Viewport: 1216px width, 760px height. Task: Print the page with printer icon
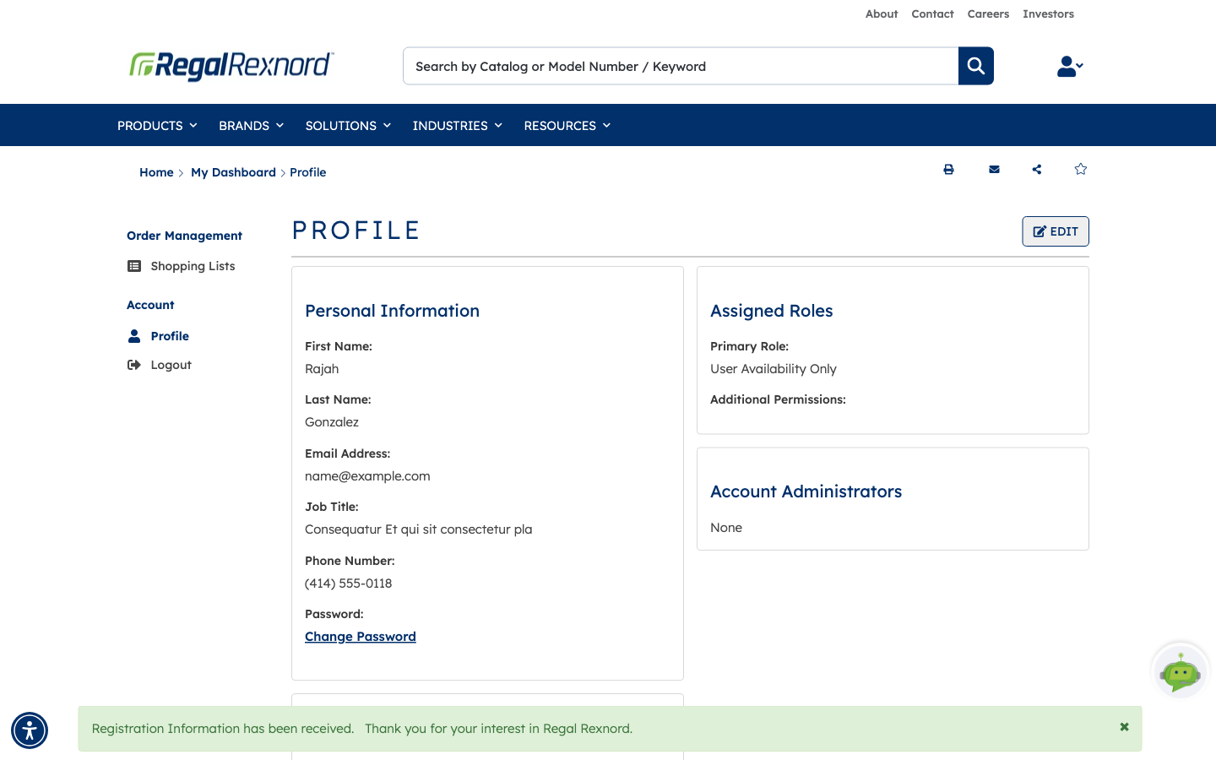[948, 170]
